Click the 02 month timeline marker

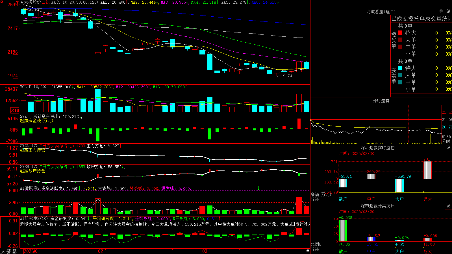100,251
